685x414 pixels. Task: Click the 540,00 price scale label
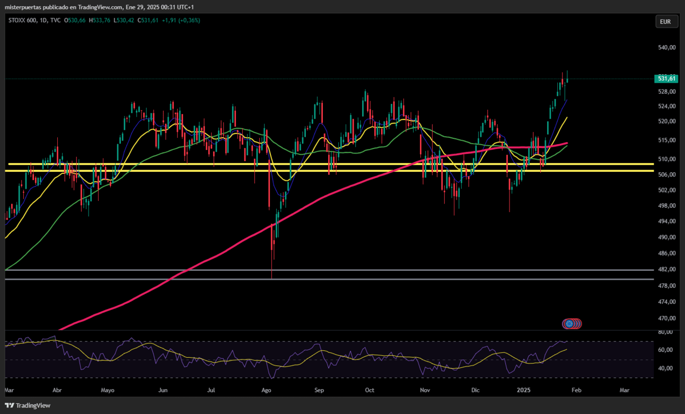666,47
